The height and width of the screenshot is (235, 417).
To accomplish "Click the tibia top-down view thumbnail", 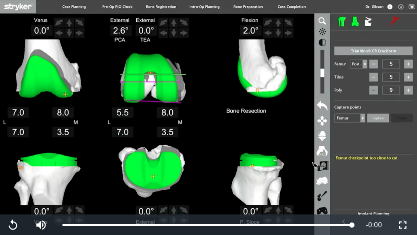I will tap(152, 171).
